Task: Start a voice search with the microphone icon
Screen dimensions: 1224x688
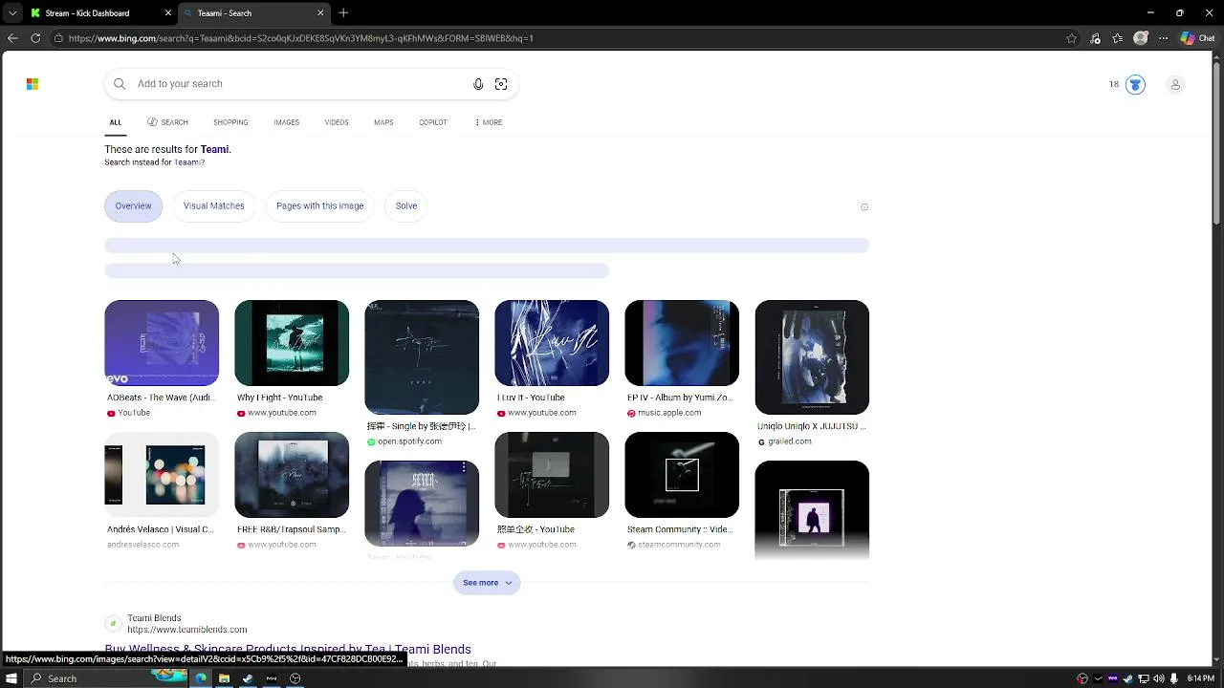Action: point(478,84)
